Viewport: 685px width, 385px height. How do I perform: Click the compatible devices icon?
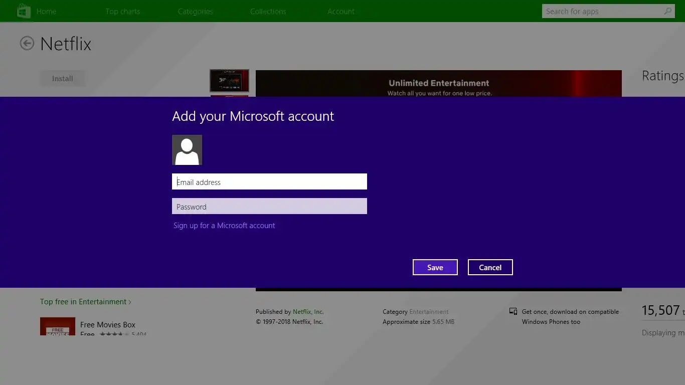[x=513, y=311]
